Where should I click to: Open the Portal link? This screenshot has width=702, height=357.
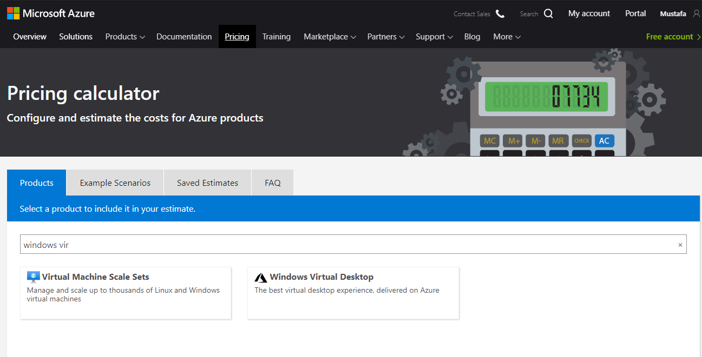pos(635,14)
